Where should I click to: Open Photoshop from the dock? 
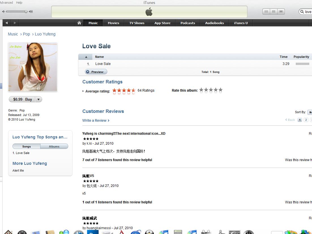click(x=93, y=232)
